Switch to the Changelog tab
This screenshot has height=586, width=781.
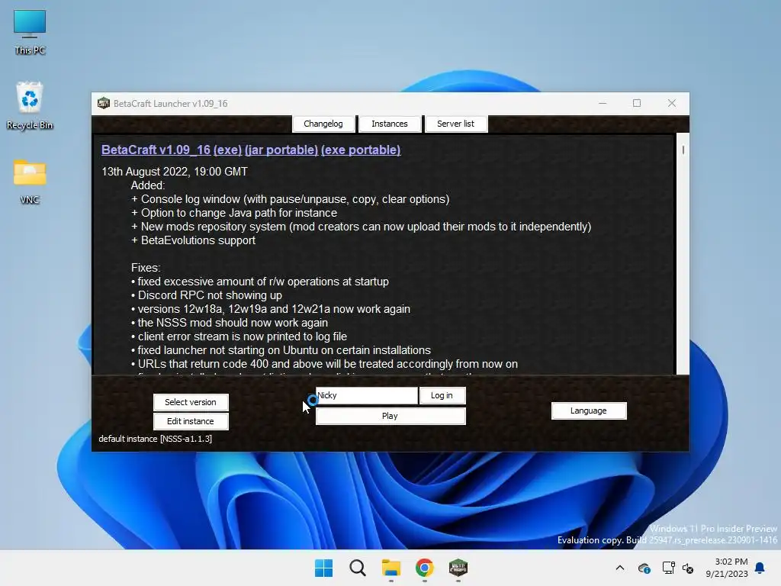[x=323, y=124]
